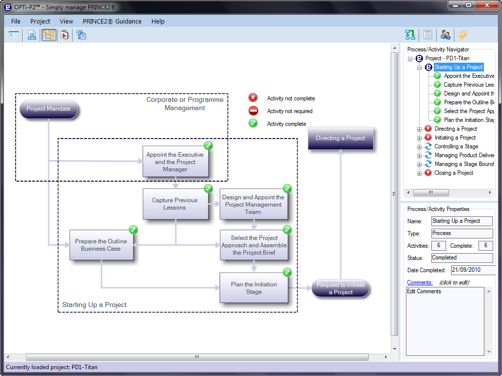
Task: Click the open orange folder toolbar icon
Action: pyautogui.click(x=462, y=35)
